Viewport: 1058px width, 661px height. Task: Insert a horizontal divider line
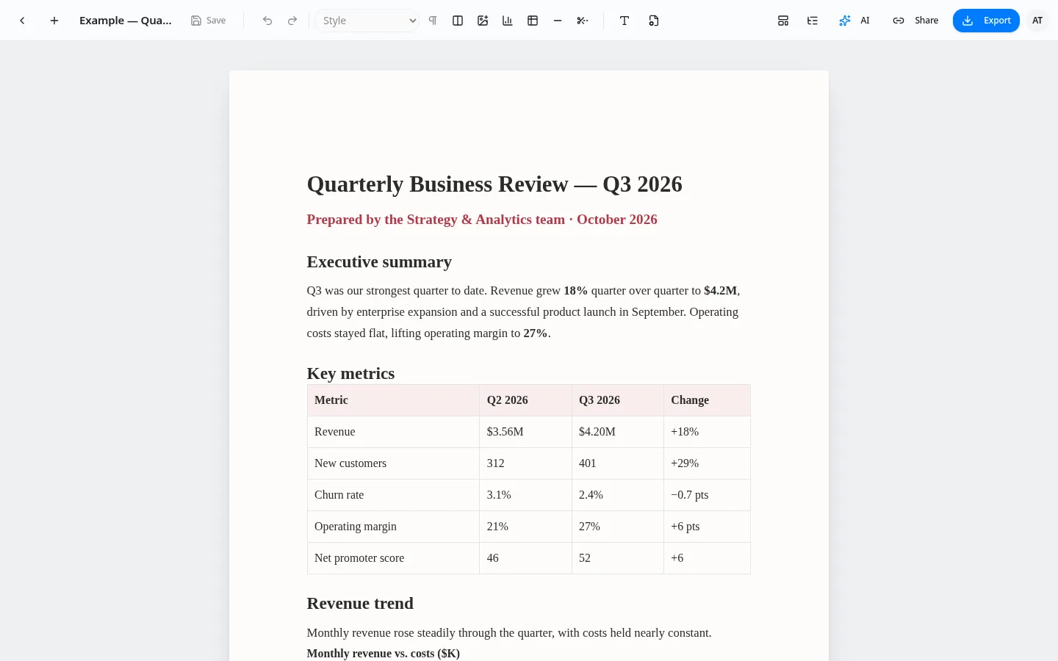click(558, 21)
